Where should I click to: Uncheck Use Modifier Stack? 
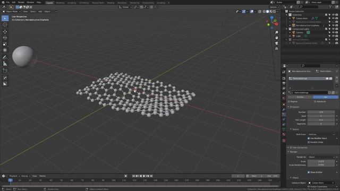pyautogui.click(x=309, y=138)
